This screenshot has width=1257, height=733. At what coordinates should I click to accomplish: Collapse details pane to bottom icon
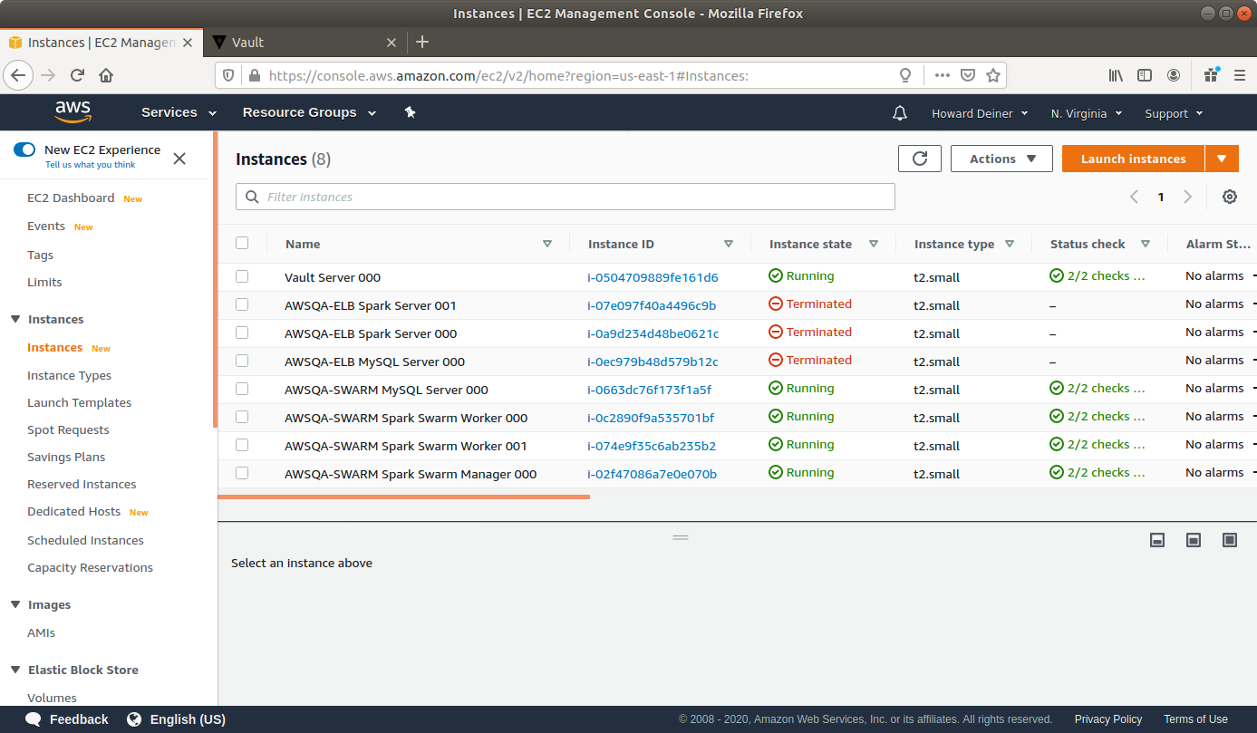1157,540
